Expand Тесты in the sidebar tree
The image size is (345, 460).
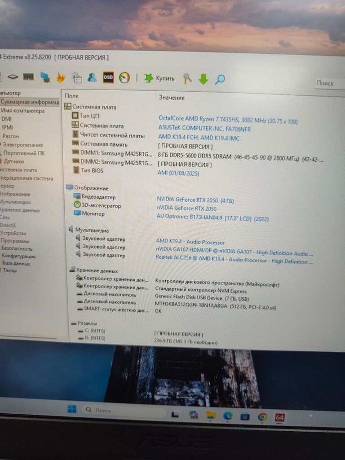(x=10, y=270)
